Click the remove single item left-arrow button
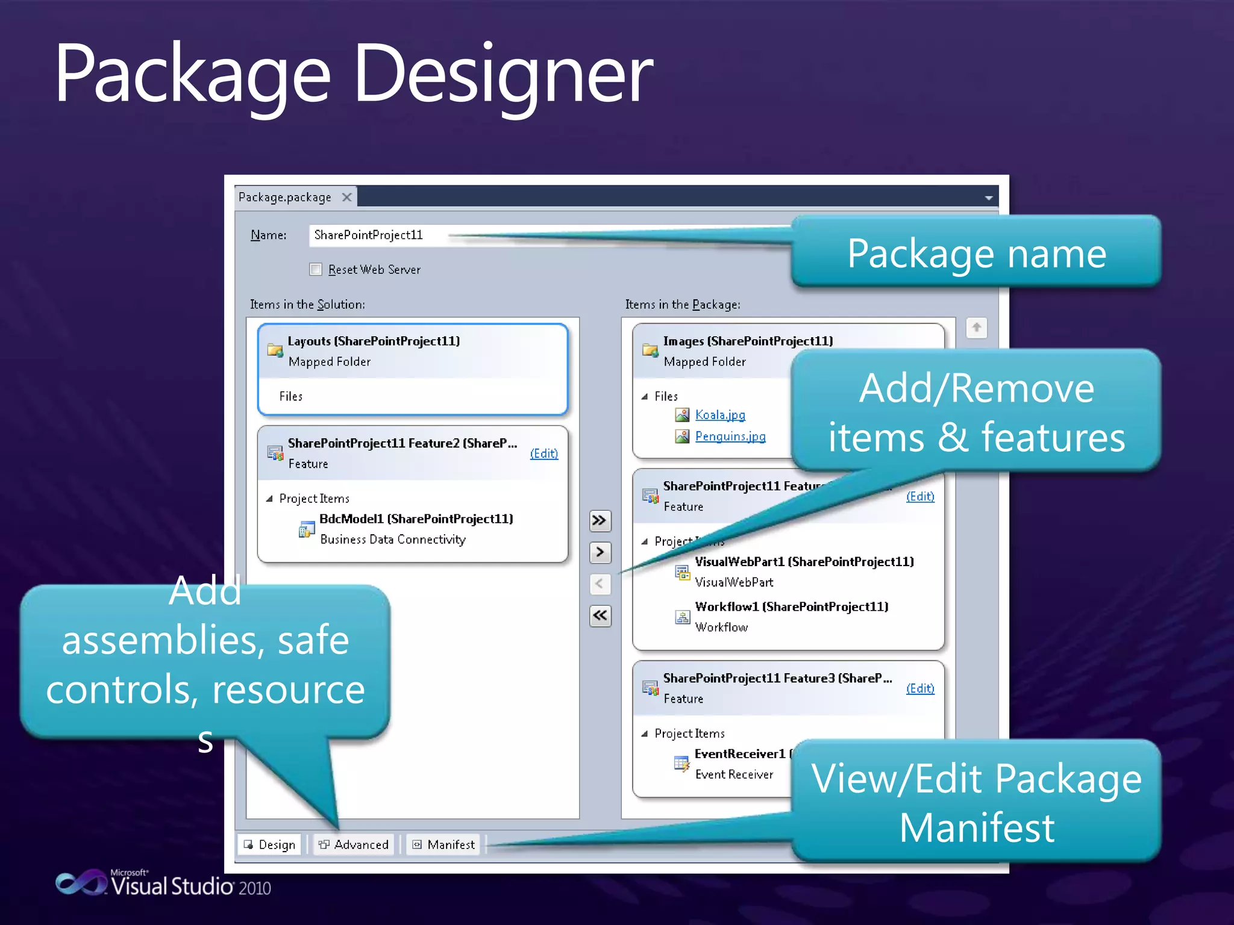The height and width of the screenshot is (925, 1234). (x=600, y=584)
